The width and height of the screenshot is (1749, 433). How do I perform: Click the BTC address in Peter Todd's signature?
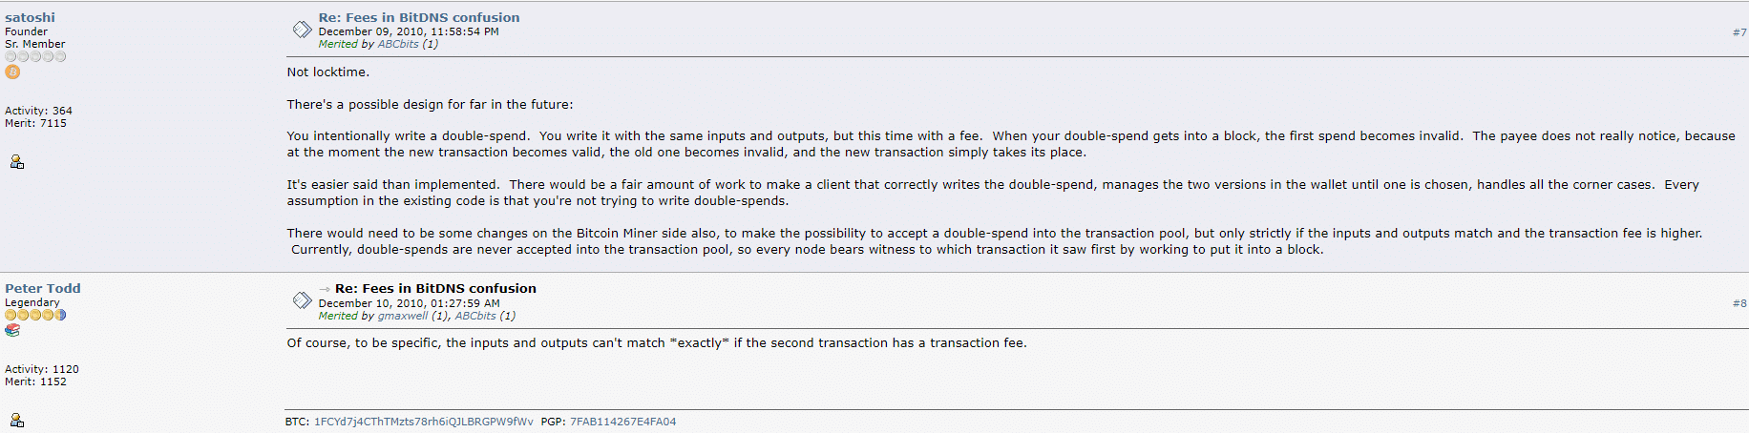(424, 422)
